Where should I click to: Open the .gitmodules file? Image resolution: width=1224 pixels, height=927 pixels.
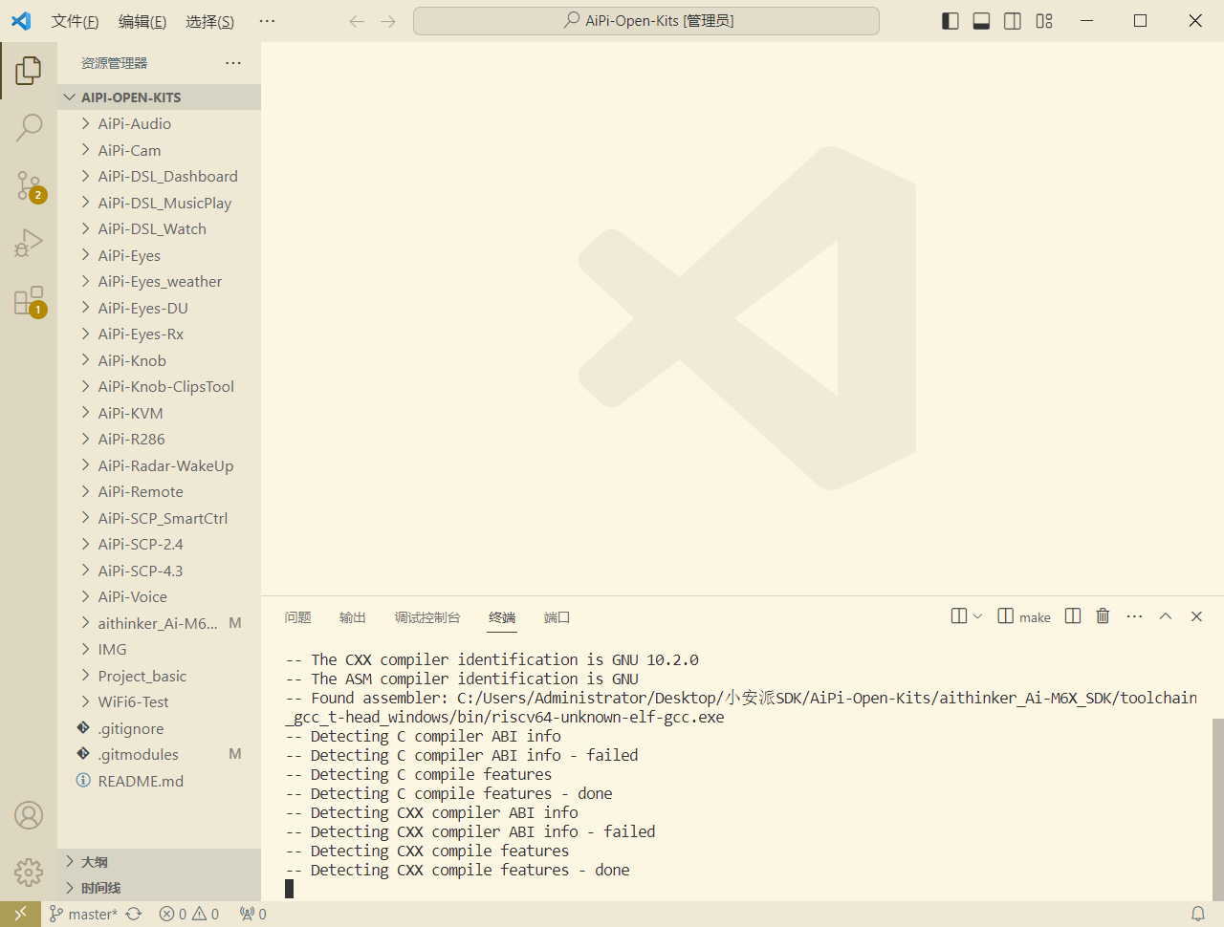tap(159, 754)
